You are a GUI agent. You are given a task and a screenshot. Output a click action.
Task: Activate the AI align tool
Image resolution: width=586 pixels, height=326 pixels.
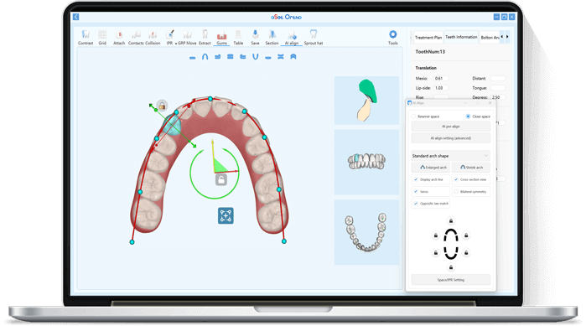[292, 38]
